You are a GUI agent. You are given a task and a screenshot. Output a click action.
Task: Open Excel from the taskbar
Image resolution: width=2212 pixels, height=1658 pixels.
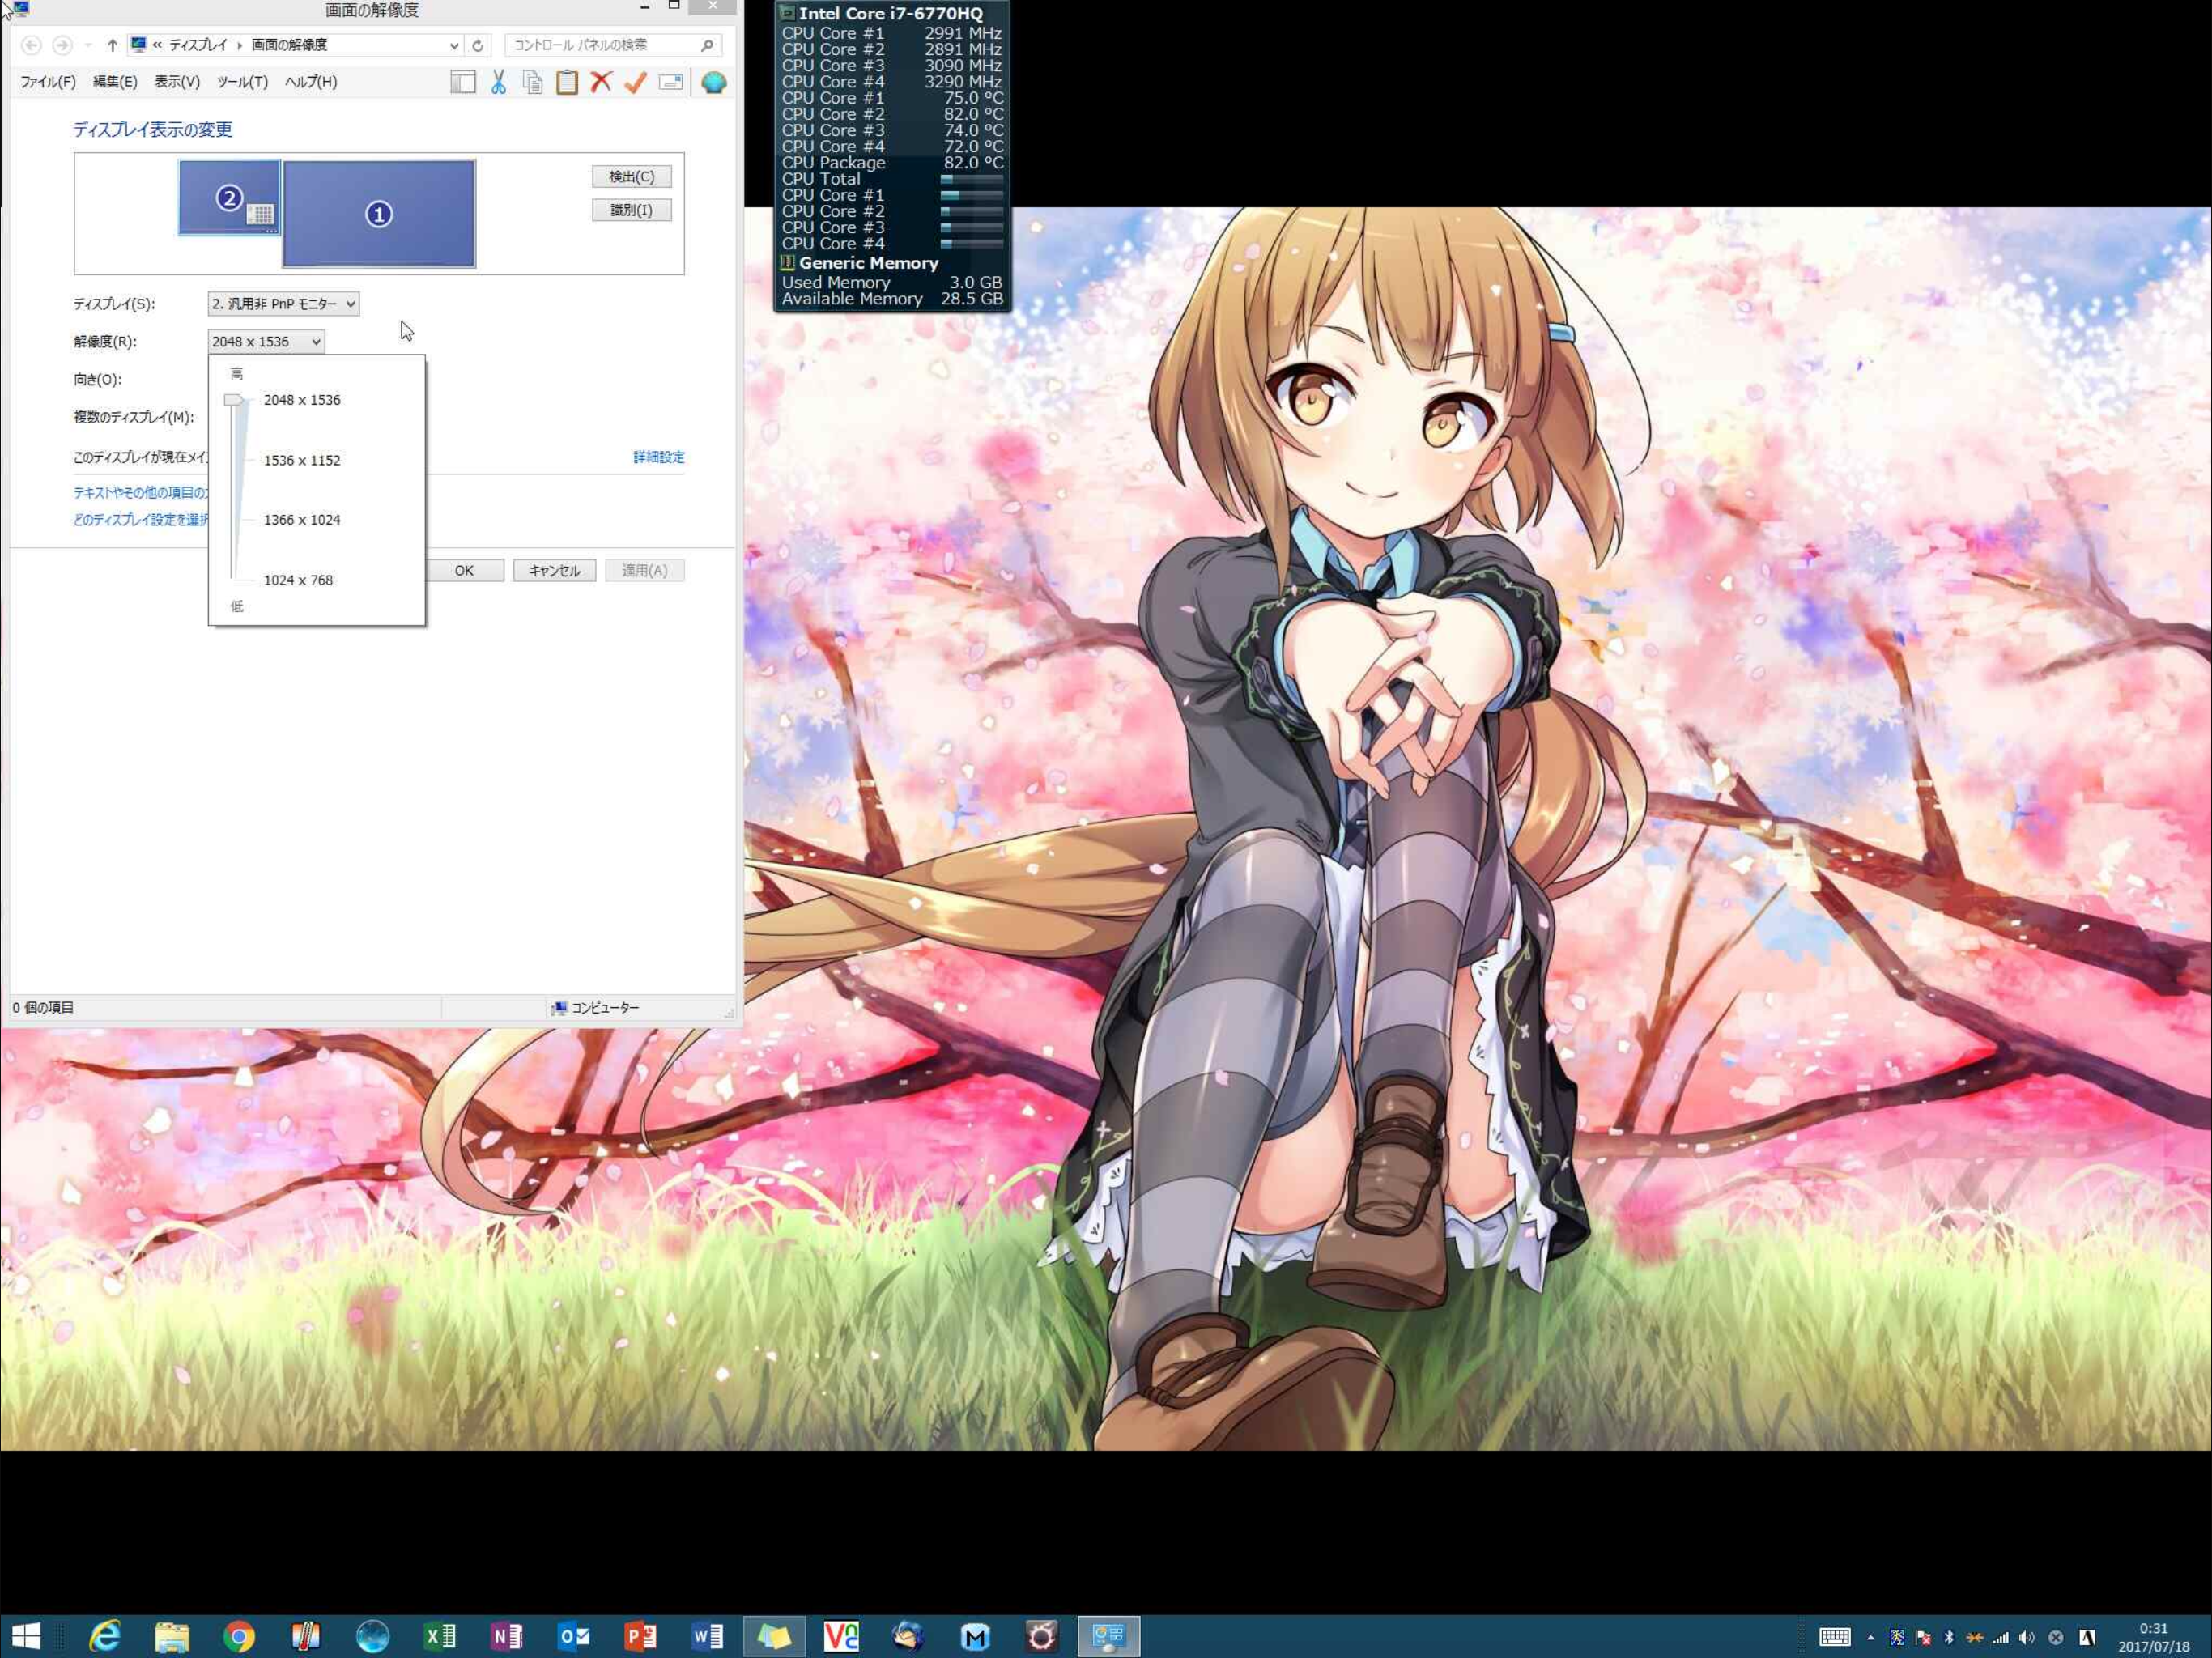coord(439,1636)
